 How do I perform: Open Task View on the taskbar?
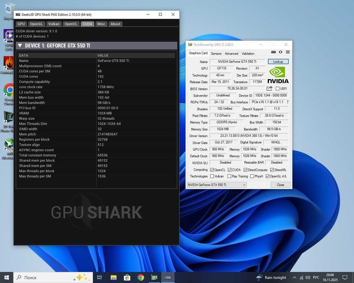[100, 277]
